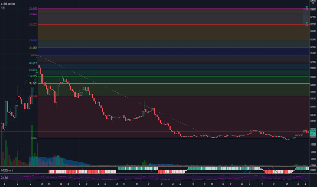This screenshot has width=317, height=187.
Task: Select the red 2.618 Fibonacci level label
Action: point(33,24)
